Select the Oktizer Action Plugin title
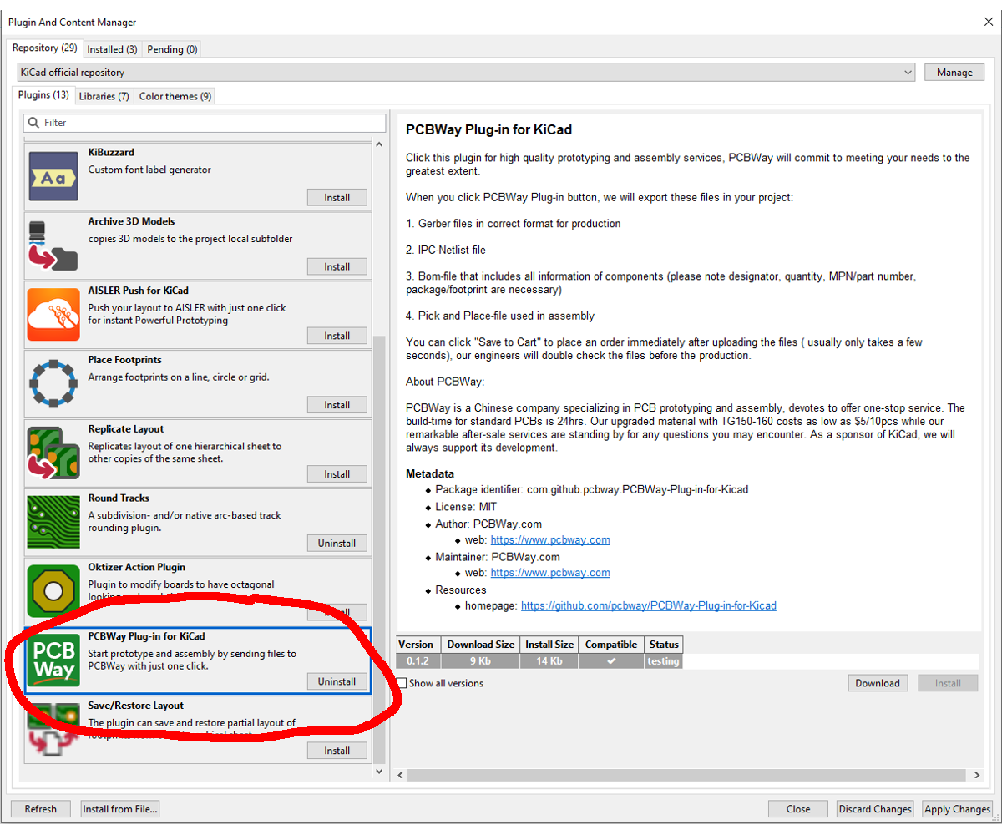 [137, 568]
